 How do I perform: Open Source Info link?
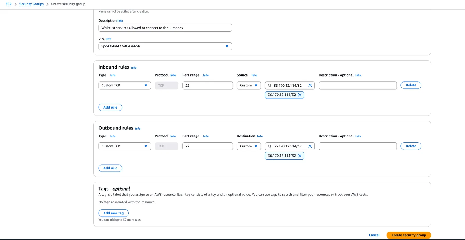point(254,75)
